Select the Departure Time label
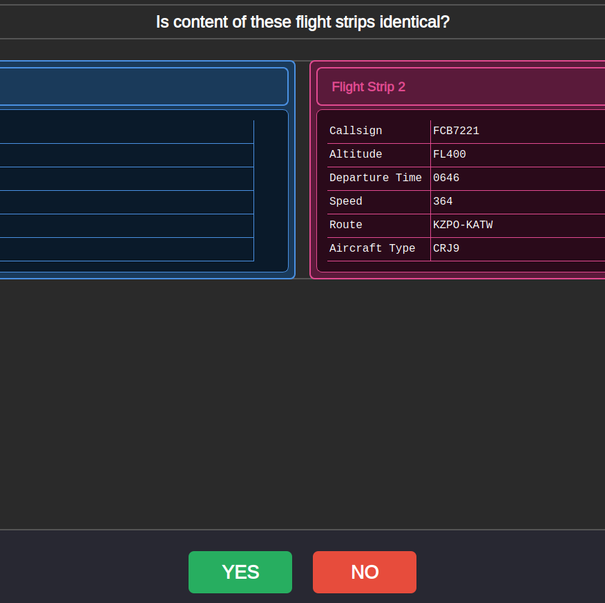Screen dimensions: 605x603 375,178
